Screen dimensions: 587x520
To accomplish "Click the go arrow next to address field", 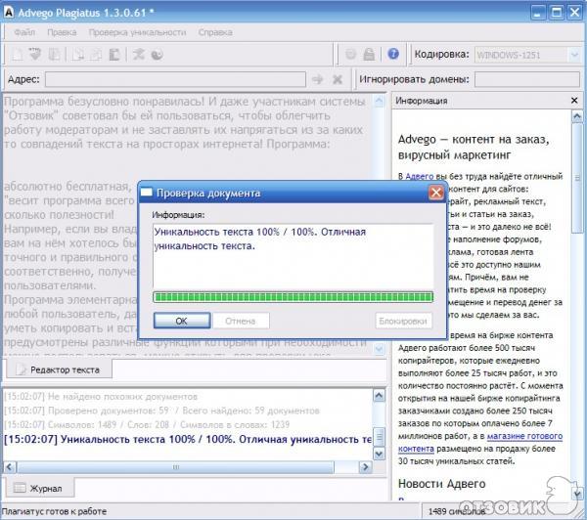I will (x=317, y=79).
